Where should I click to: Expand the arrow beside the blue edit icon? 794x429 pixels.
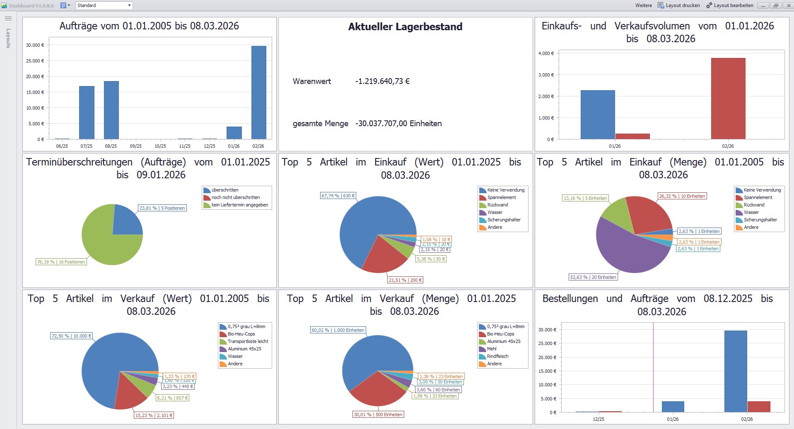pos(69,5)
